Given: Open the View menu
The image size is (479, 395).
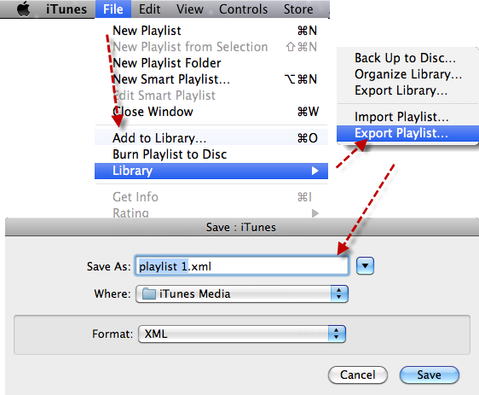Looking at the screenshot, I should click(x=190, y=9).
